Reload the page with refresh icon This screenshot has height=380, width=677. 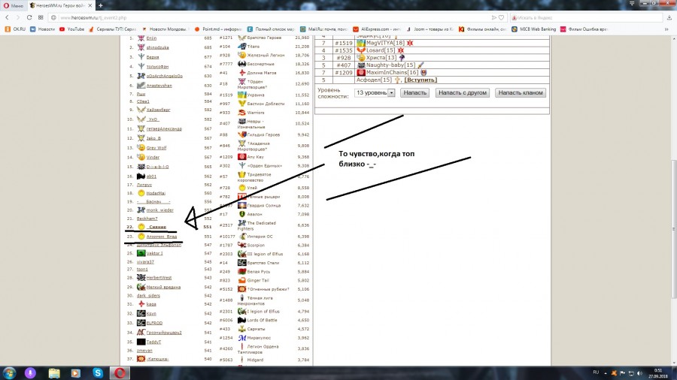(x=29, y=18)
